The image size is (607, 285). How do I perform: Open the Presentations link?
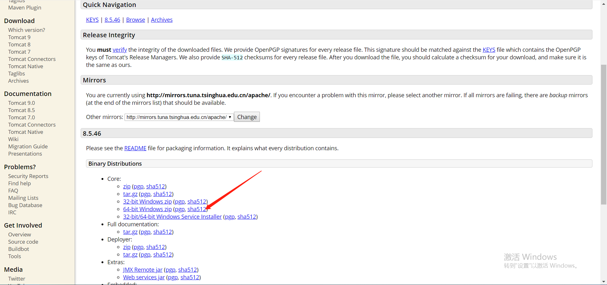pyautogui.click(x=25, y=154)
